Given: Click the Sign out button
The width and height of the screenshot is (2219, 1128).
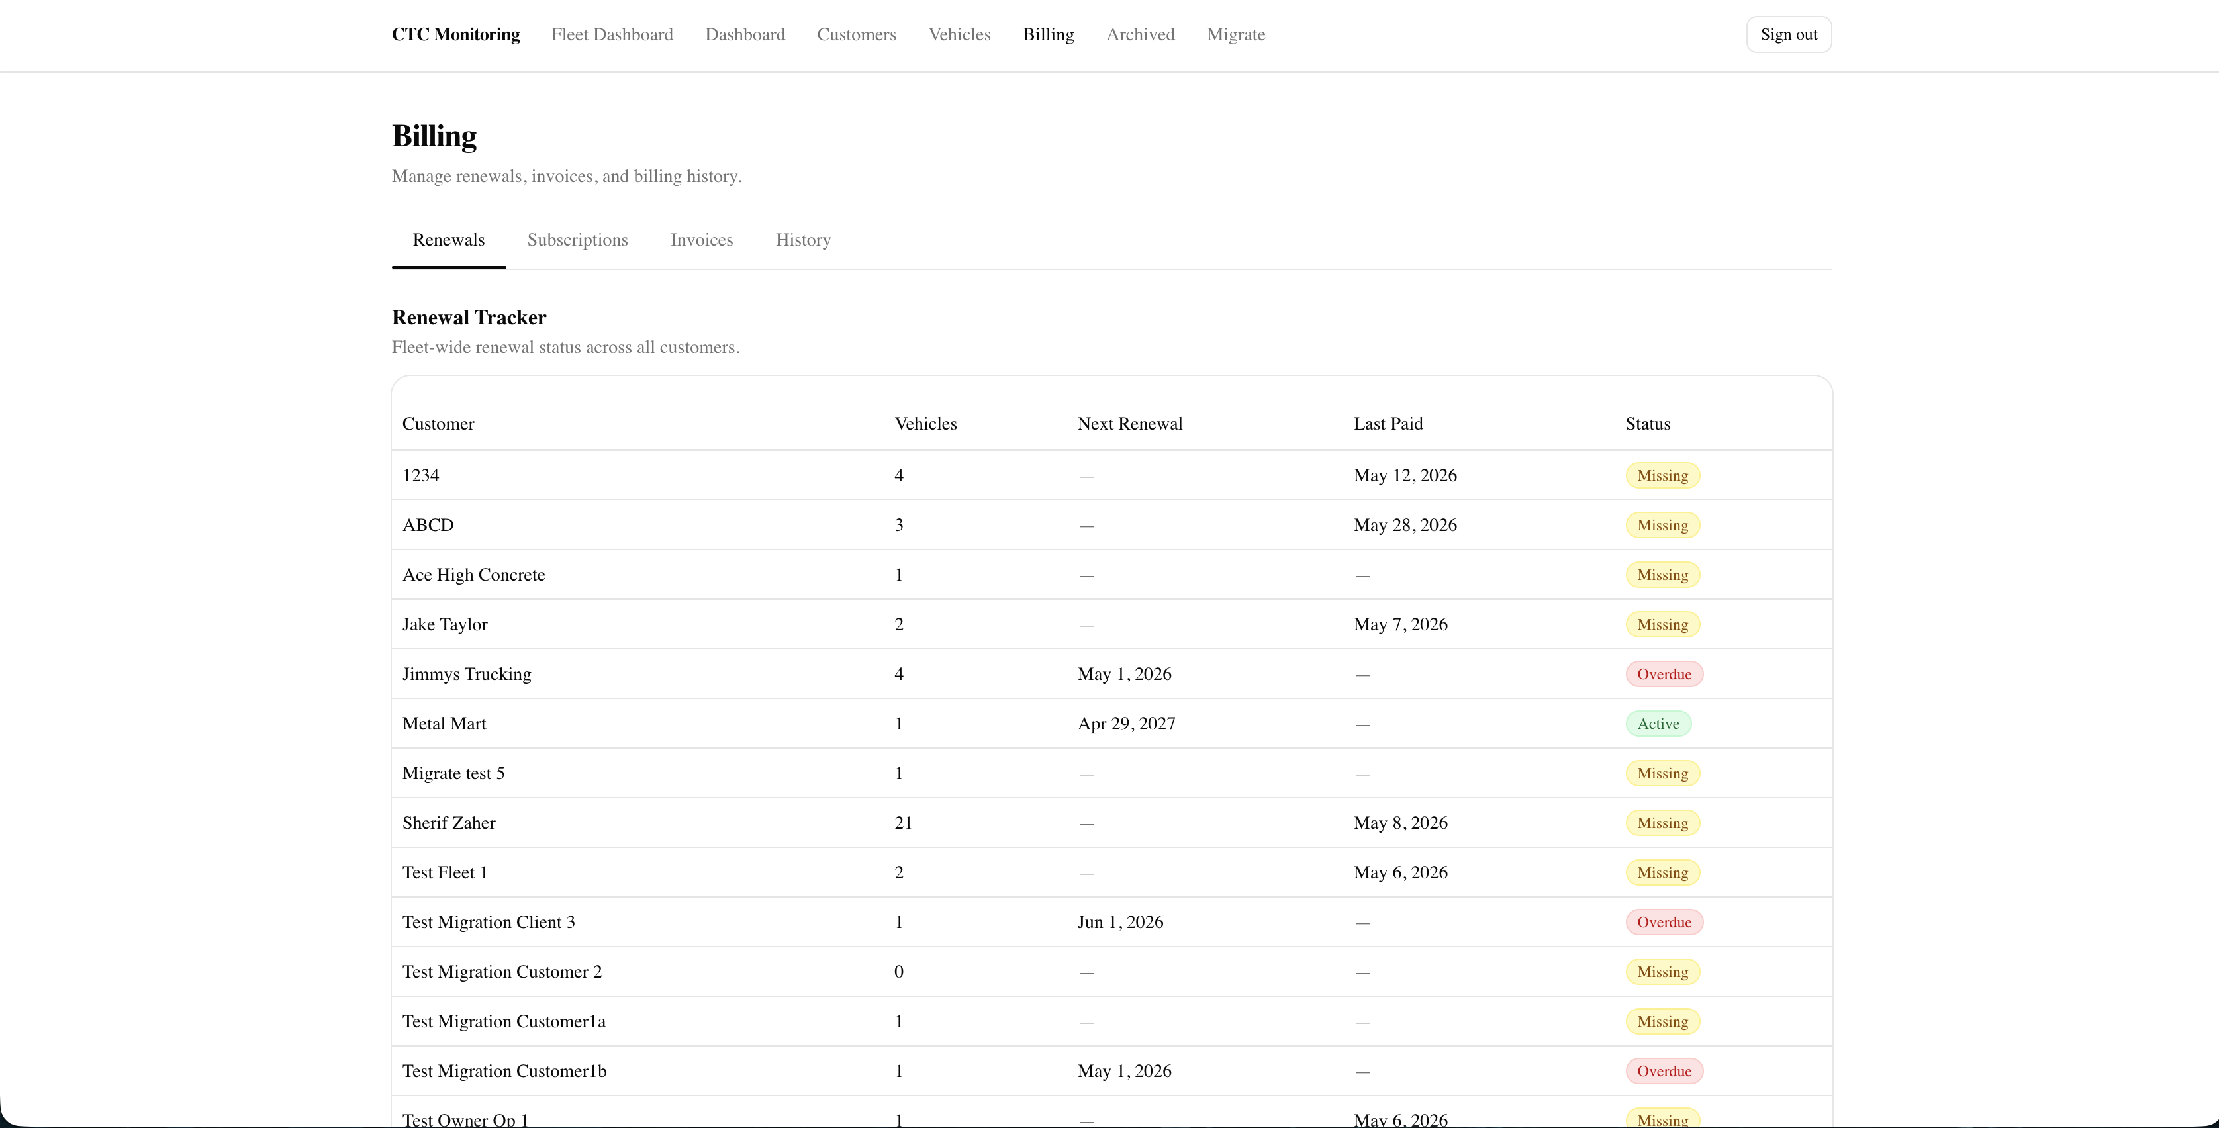Looking at the screenshot, I should click(1788, 34).
